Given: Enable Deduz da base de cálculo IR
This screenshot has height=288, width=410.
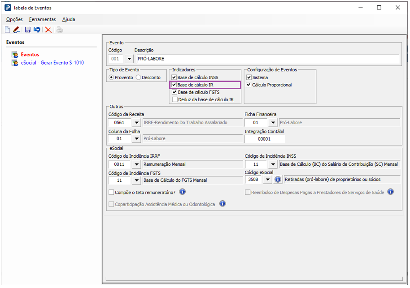Looking at the screenshot, I should 174,99.
